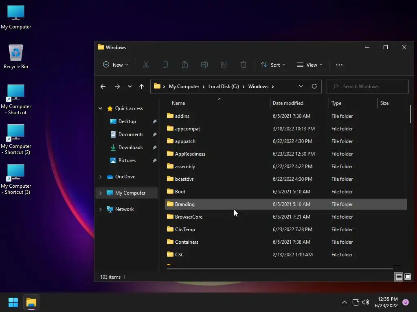
Task: Click the Search Windows field
Action: [368, 87]
